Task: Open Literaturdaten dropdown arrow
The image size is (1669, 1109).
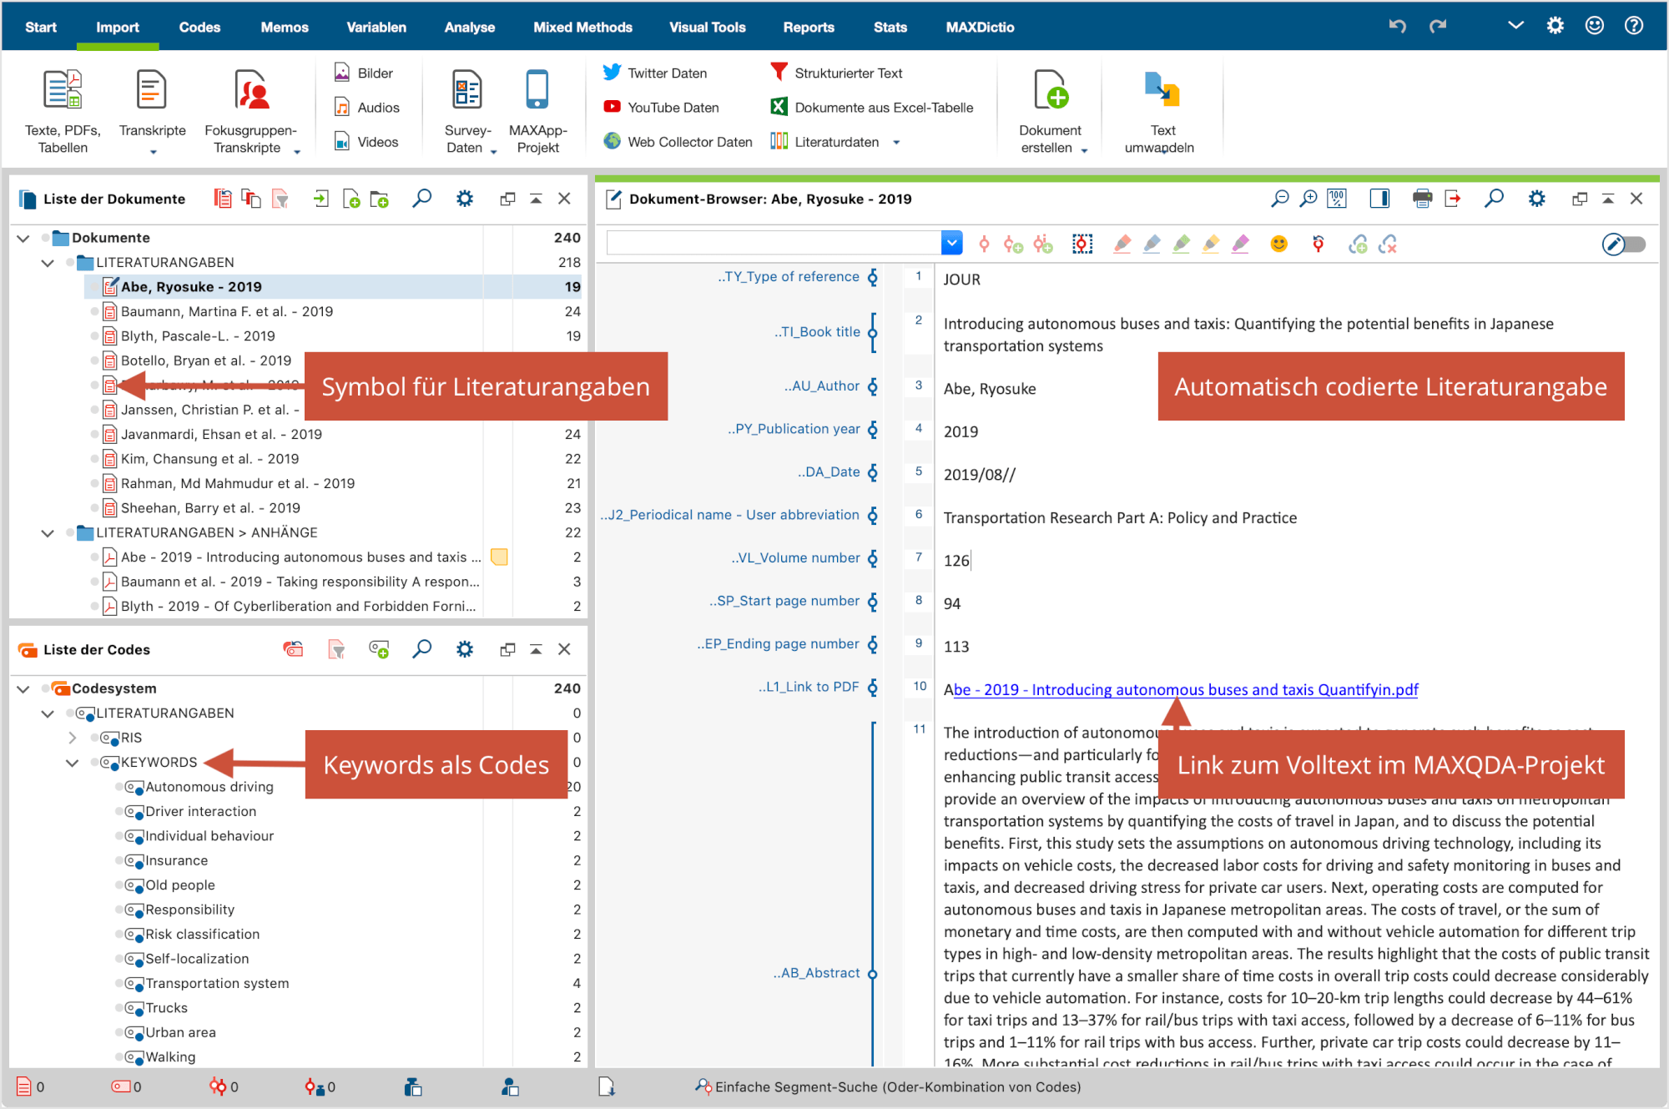Action: (x=897, y=142)
